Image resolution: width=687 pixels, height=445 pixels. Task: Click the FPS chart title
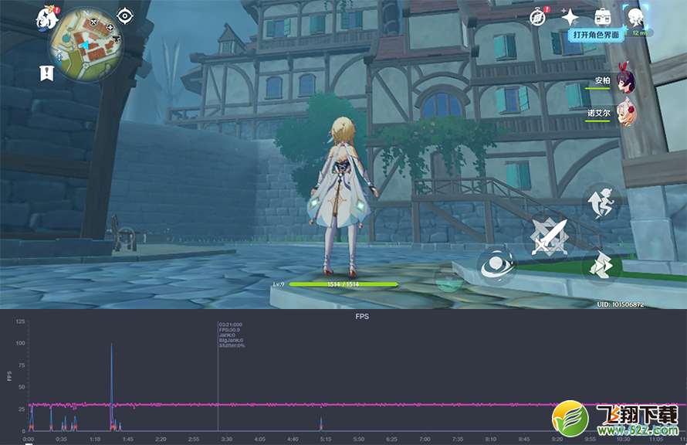click(x=362, y=316)
